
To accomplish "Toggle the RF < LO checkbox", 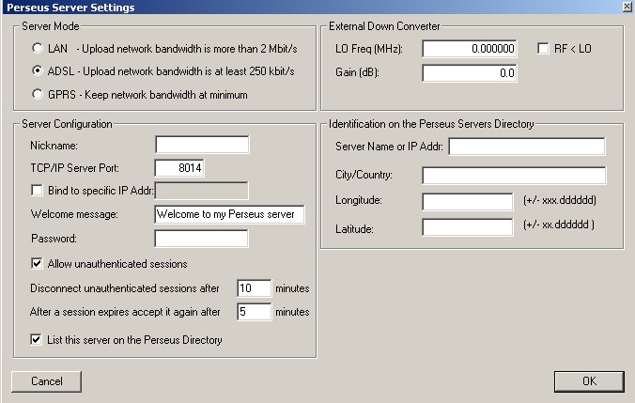I will point(543,49).
